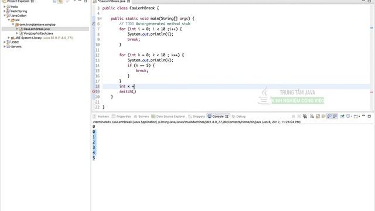Maximize the Console view panel
This screenshot has width=375, height=211.
point(369,116)
